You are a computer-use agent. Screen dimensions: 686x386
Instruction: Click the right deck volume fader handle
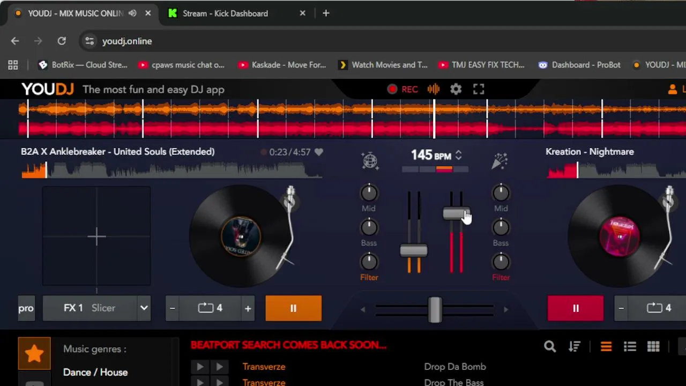456,214
